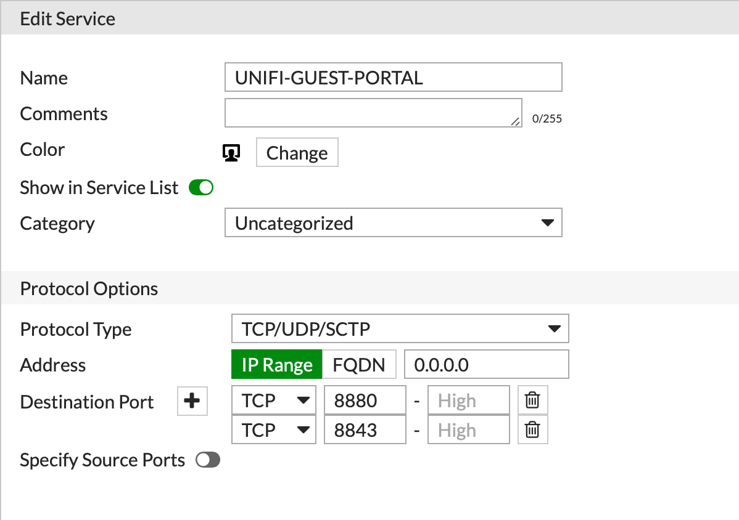
Task: Click High port field in 8843 row
Action: coord(468,429)
